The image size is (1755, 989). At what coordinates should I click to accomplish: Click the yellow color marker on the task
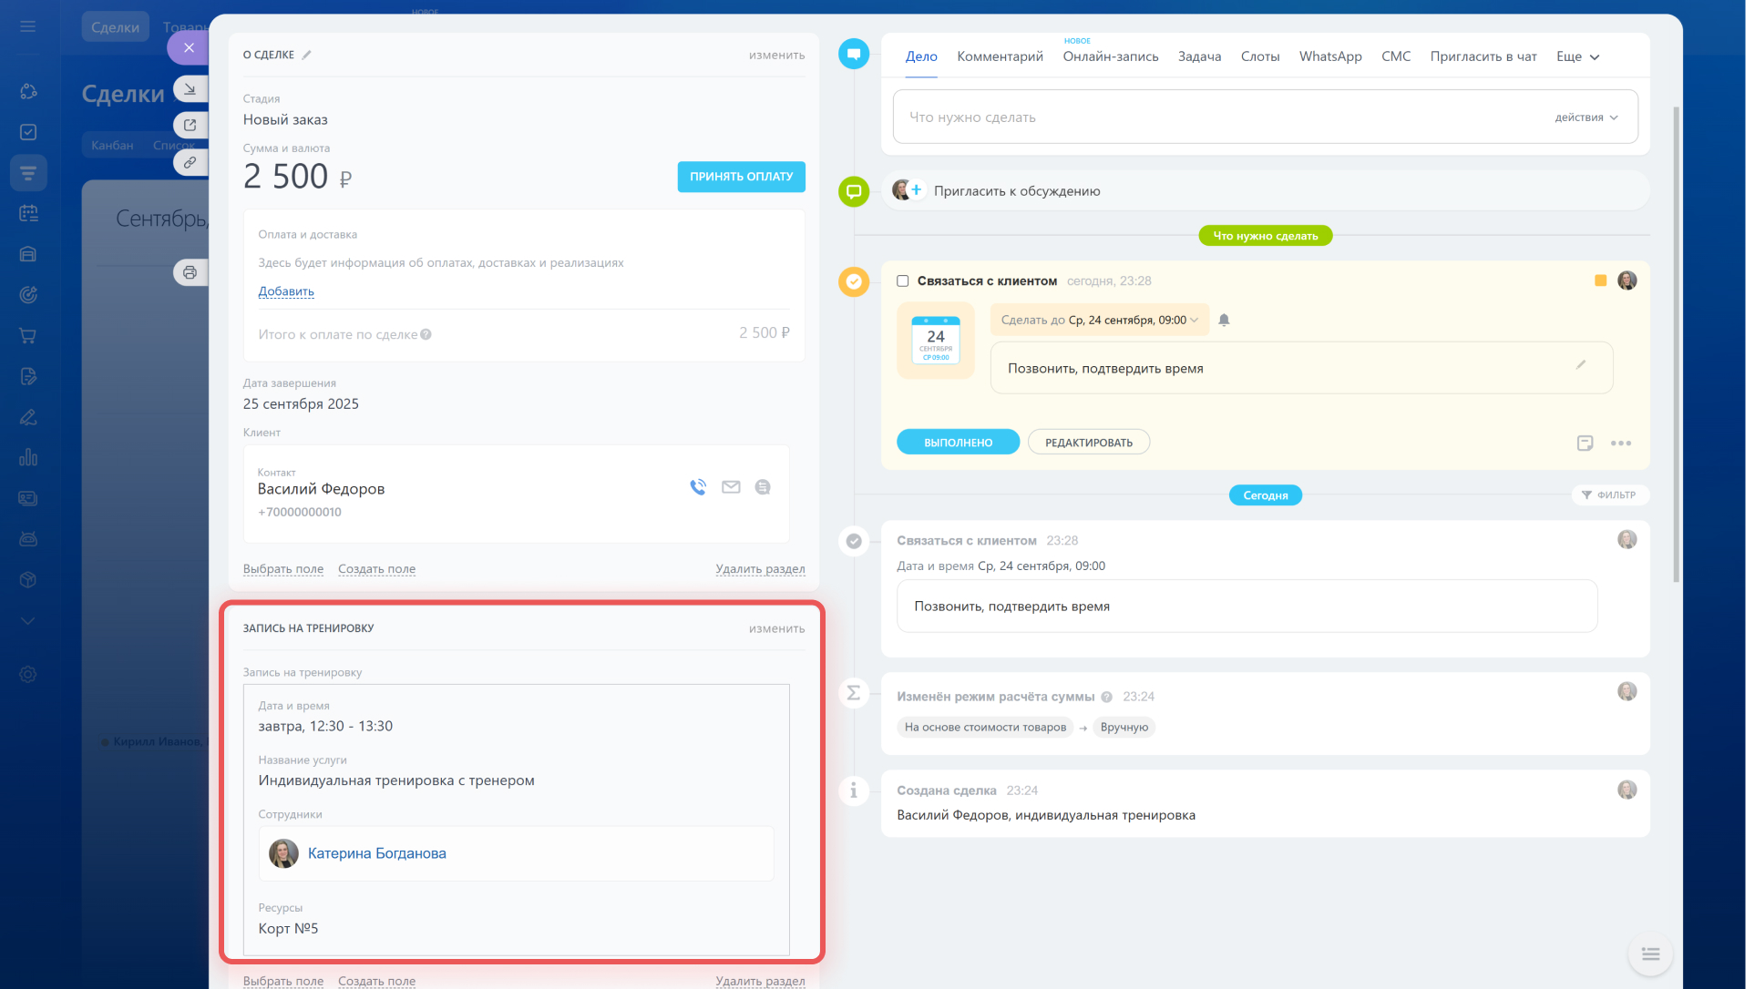[x=1600, y=281]
